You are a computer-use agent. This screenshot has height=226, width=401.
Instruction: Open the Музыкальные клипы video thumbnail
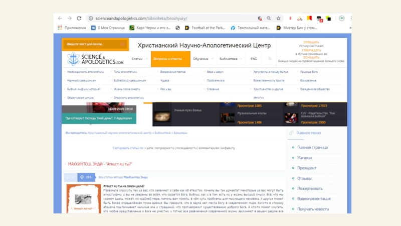229,117
